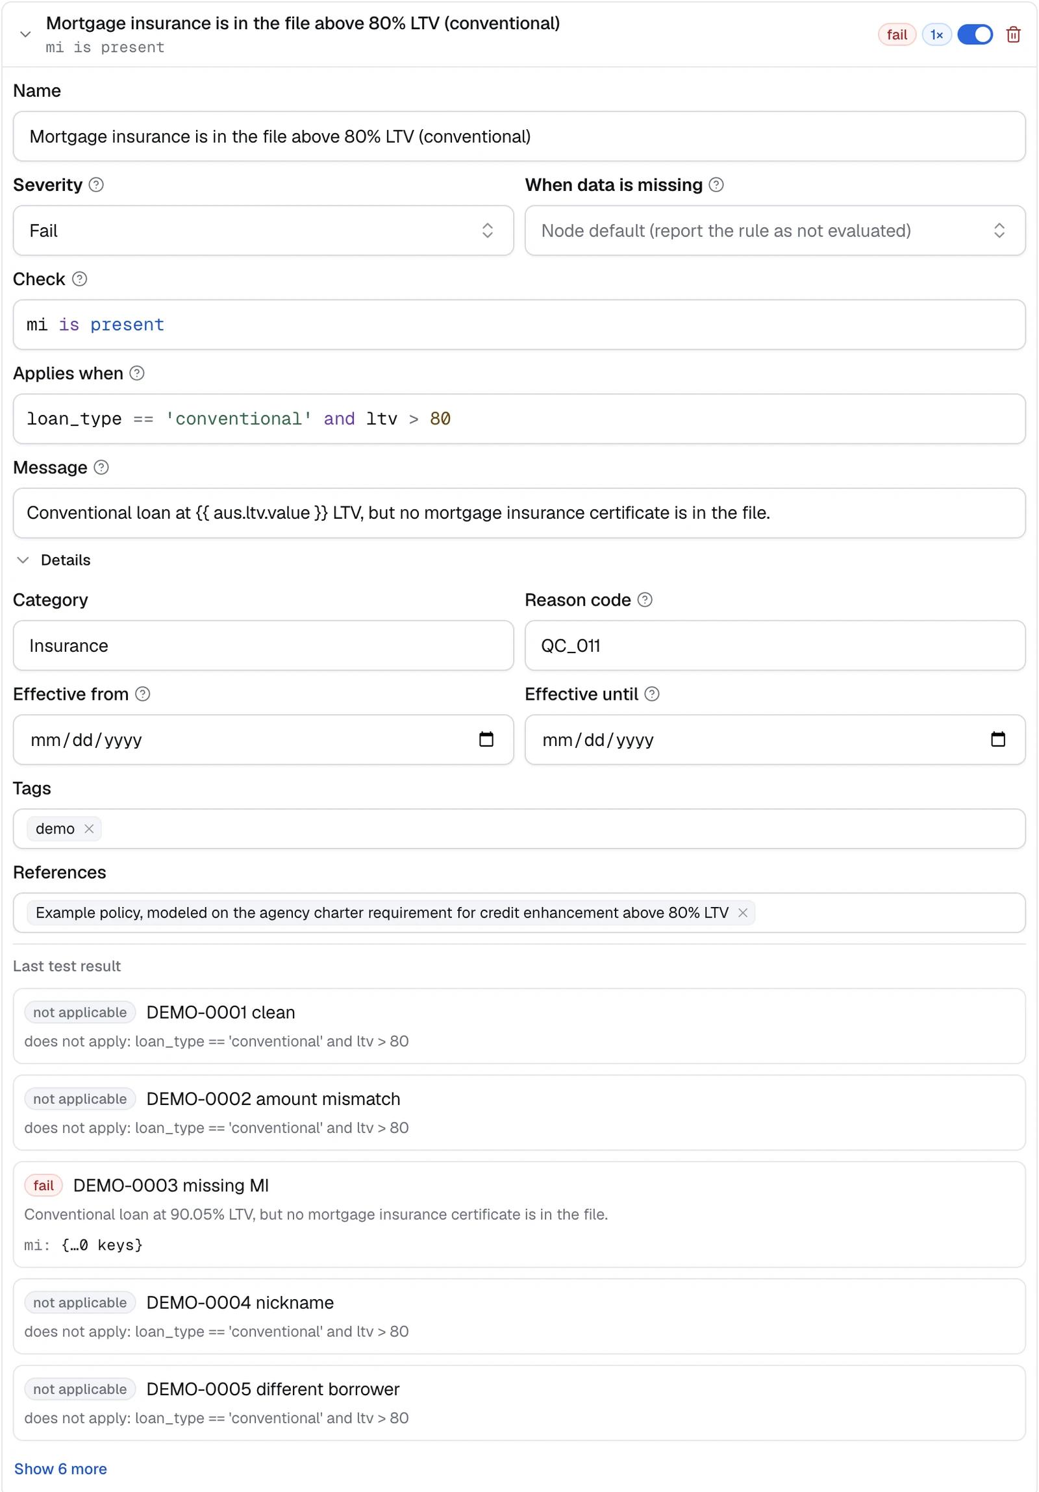Collapse the rule header chevron

pos(25,34)
